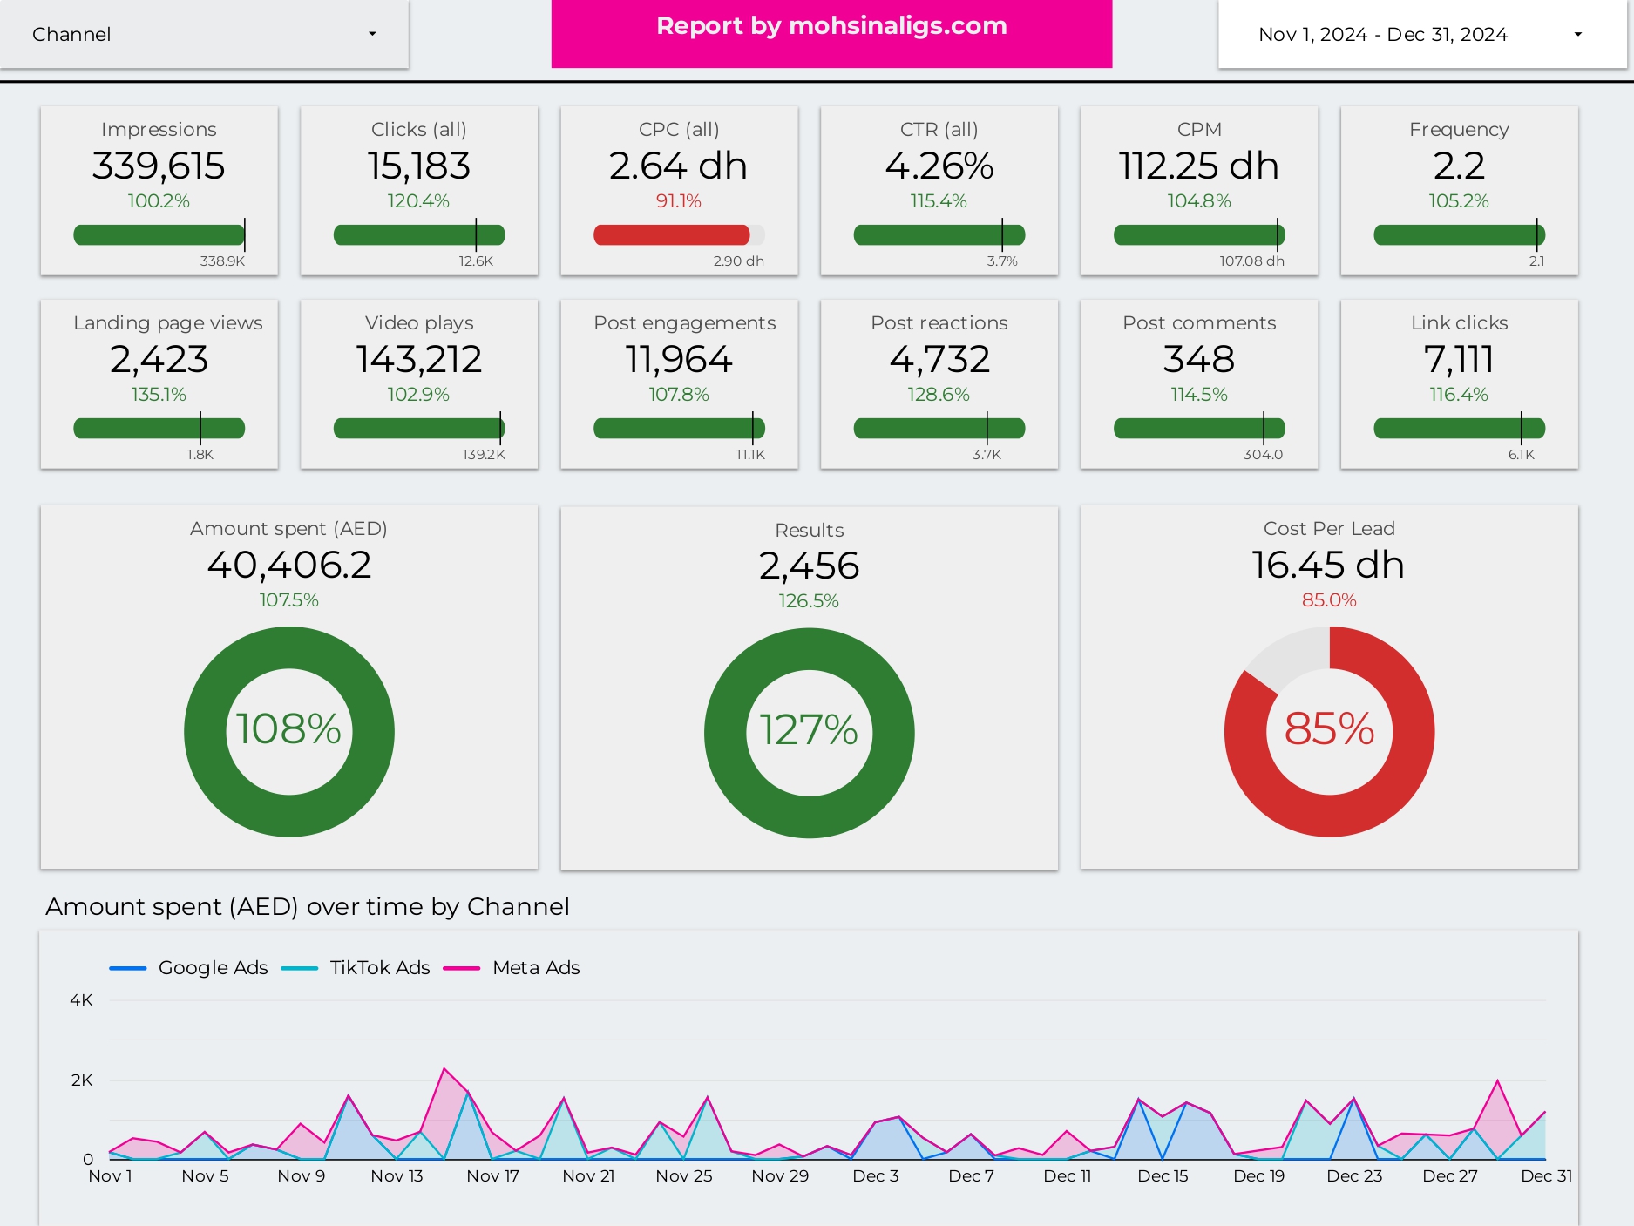Click the Amount spent over time chart title
The image size is (1634, 1226).
[308, 906]
